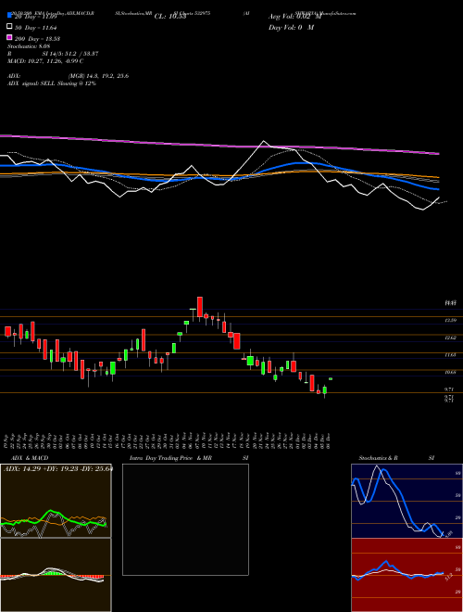Click the 'Stochastics & R' panel title
The image size is (463, 612).
378,458
